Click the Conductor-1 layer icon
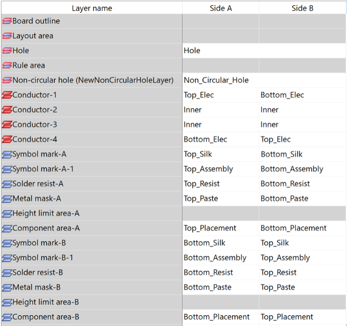 click(x=7, y=95)
